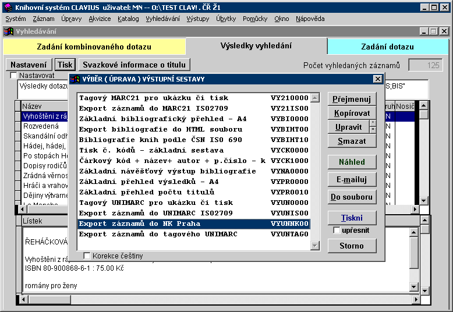The width and height of the screenshot is (453, 312).
Task: Click Lístek text scroll-up arrow
Action: (x=414, y=232)
